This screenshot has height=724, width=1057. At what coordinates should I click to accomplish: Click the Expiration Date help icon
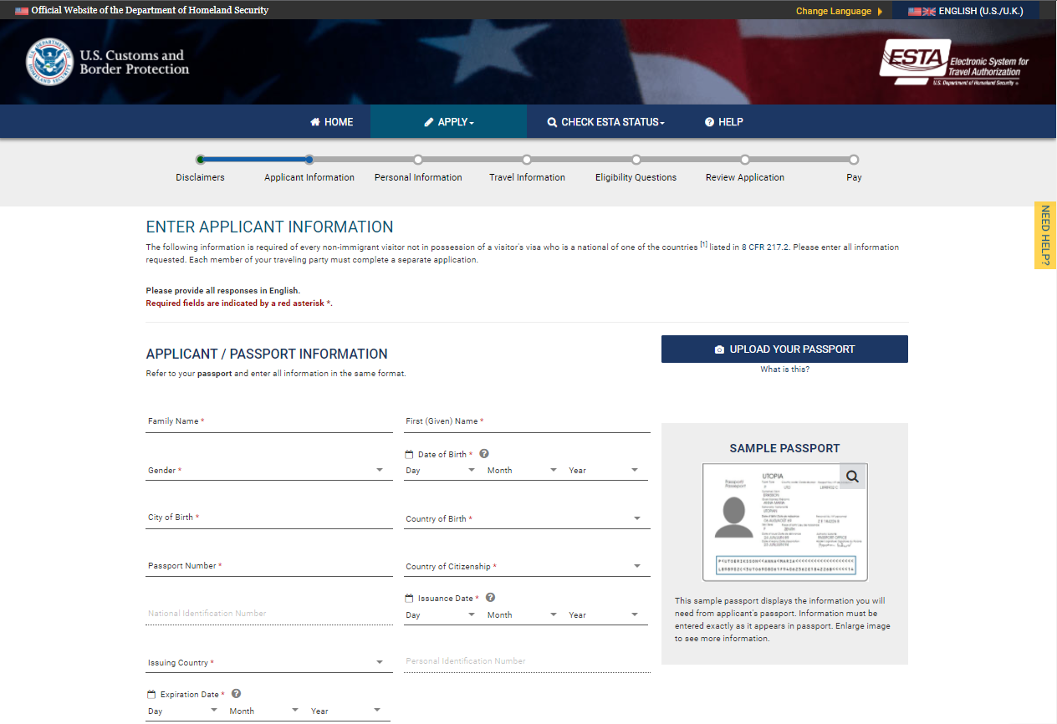click(x=236, y=694)
